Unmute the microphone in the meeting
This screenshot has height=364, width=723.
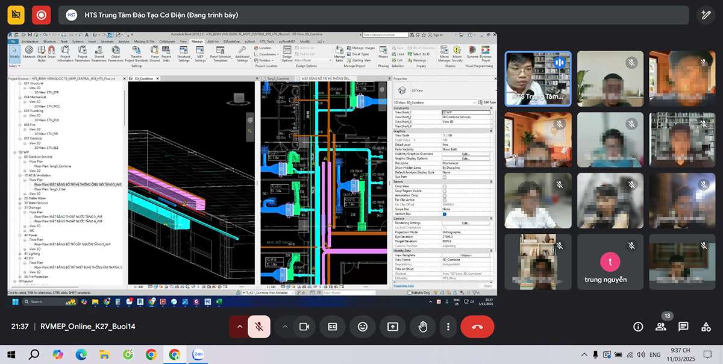click(x=259, y=327)
